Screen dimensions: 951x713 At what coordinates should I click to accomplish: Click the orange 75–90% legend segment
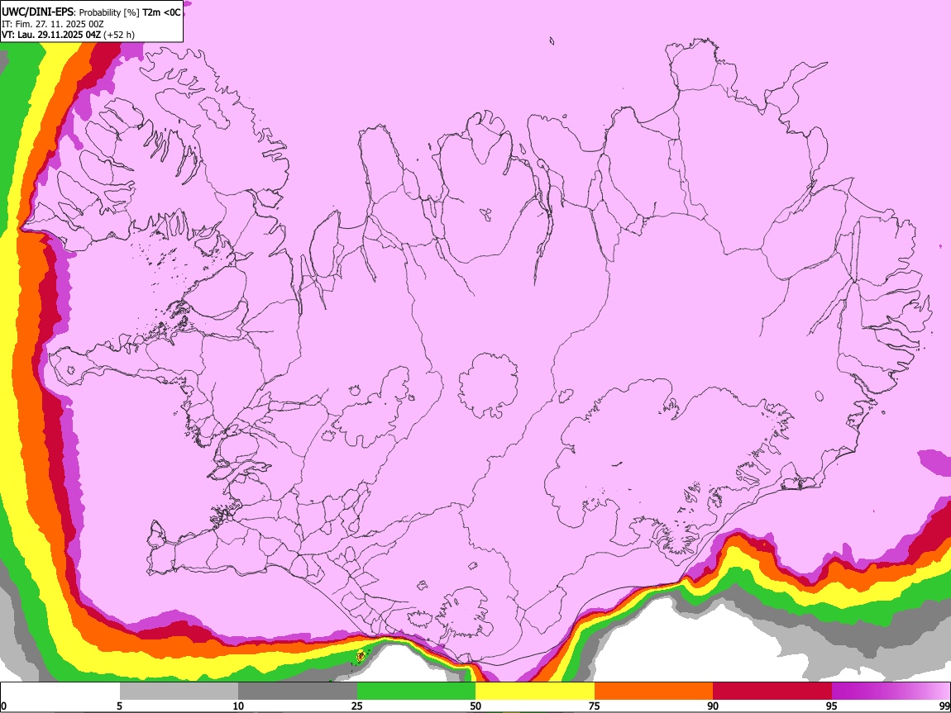(653, 691)
